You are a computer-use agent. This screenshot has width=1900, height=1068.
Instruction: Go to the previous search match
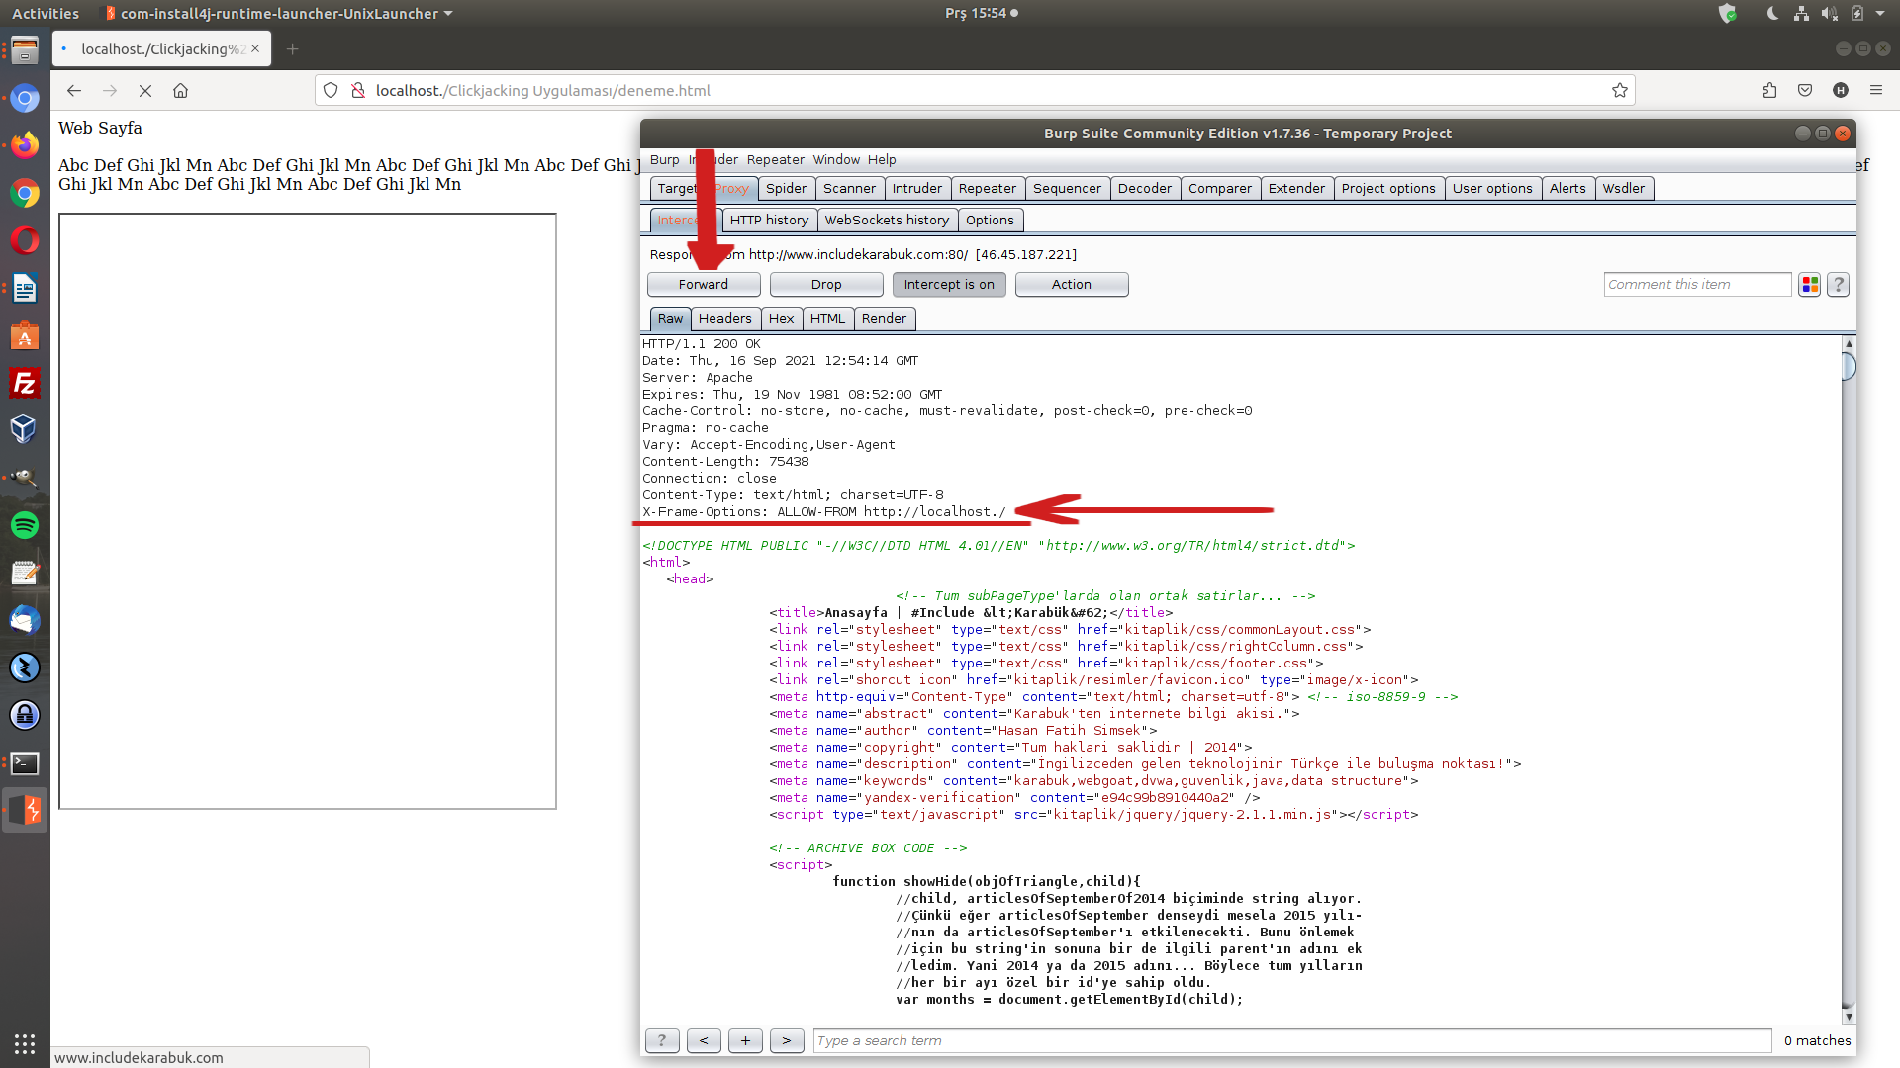point(704,1041)
